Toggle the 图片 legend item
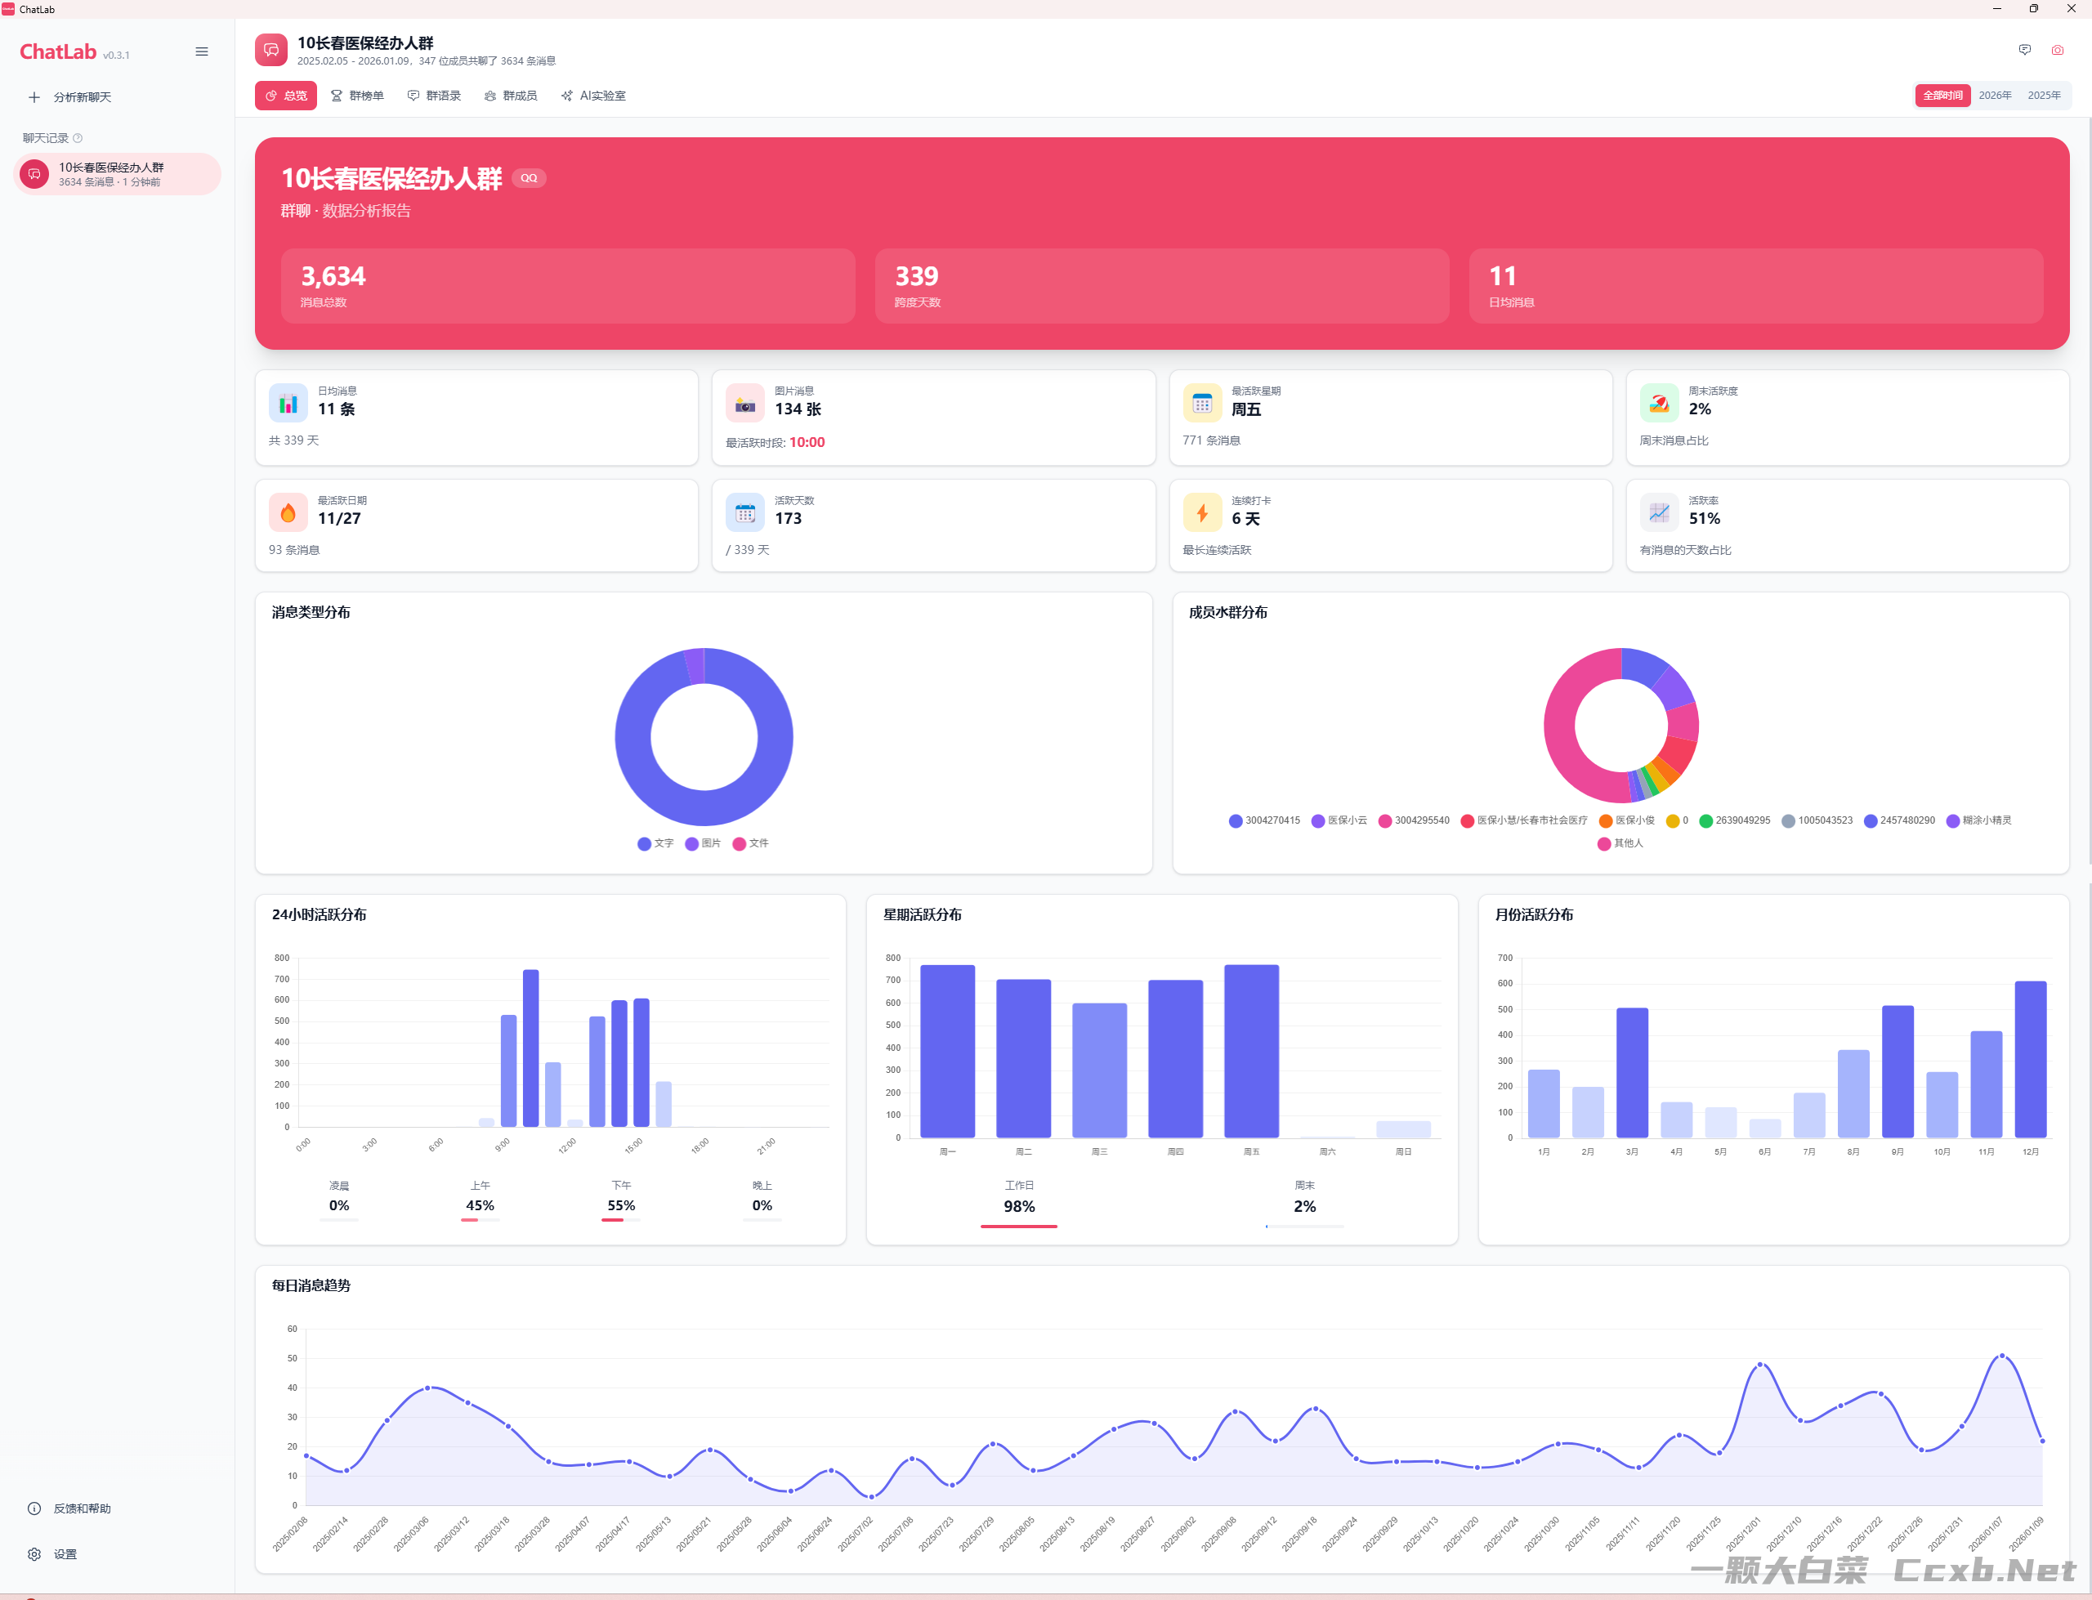Viewport: 2092px width, 1600px height. 703,842
